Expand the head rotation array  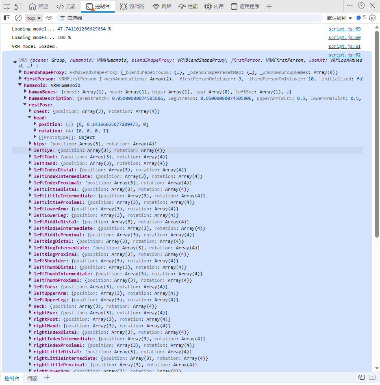click(35, 130)
